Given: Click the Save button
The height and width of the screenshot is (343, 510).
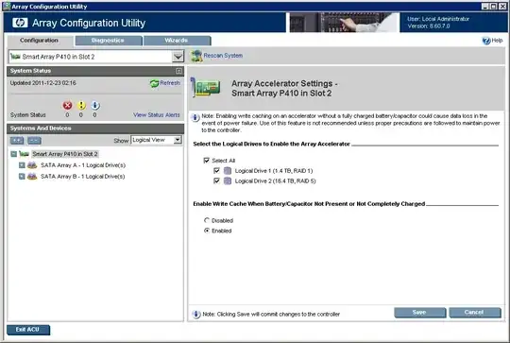Looking at the screenshot, I should [x=420, y=313].
